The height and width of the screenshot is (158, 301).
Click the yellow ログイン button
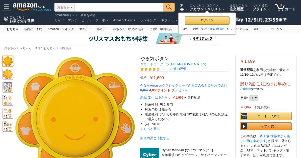click(x=207, y=20)
